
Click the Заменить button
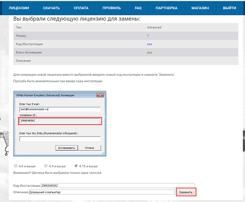click(x=186, y=192)
